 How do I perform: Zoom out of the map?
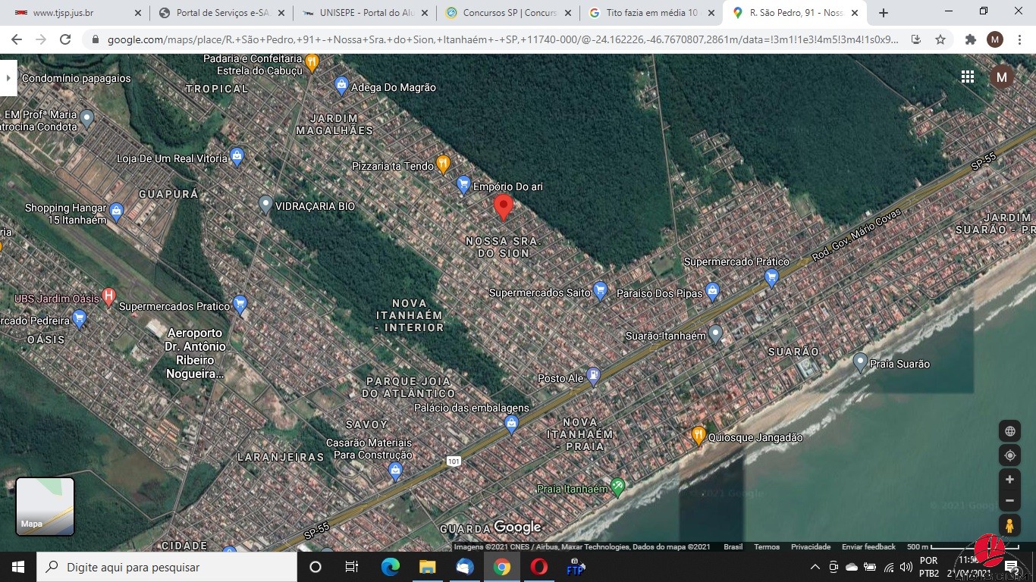(1009, 501)
